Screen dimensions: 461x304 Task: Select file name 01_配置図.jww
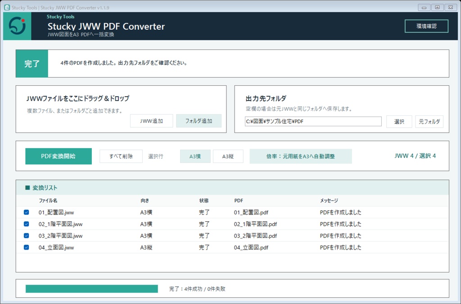[x=56, y=212]
